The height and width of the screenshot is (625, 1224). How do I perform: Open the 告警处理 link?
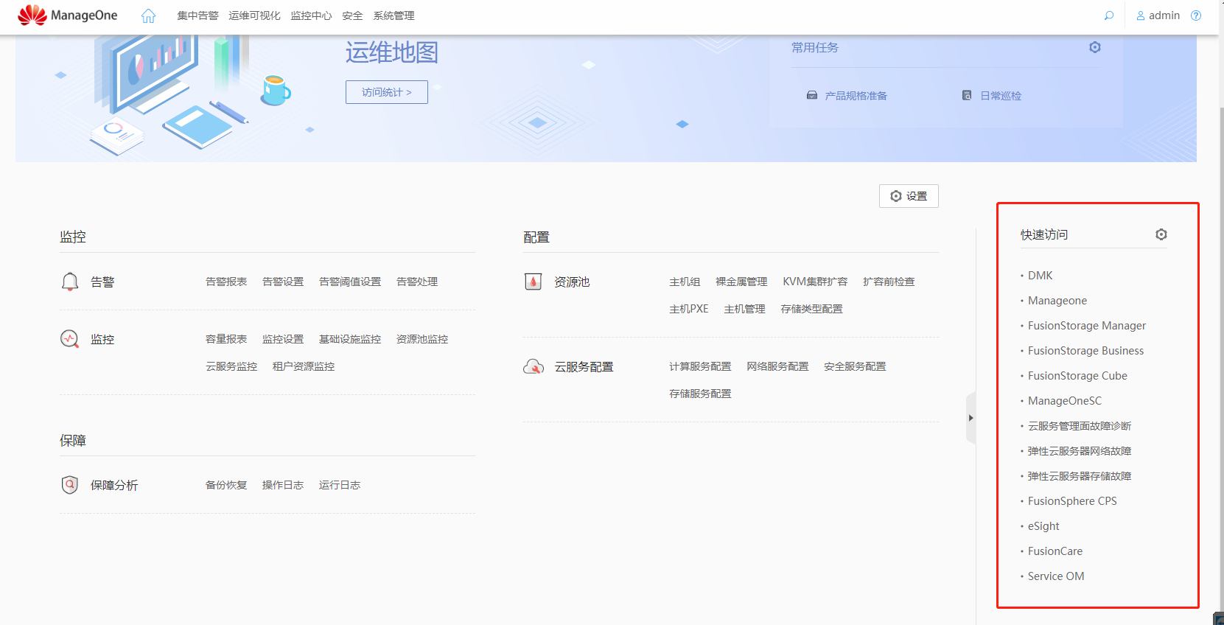(417, 282)
